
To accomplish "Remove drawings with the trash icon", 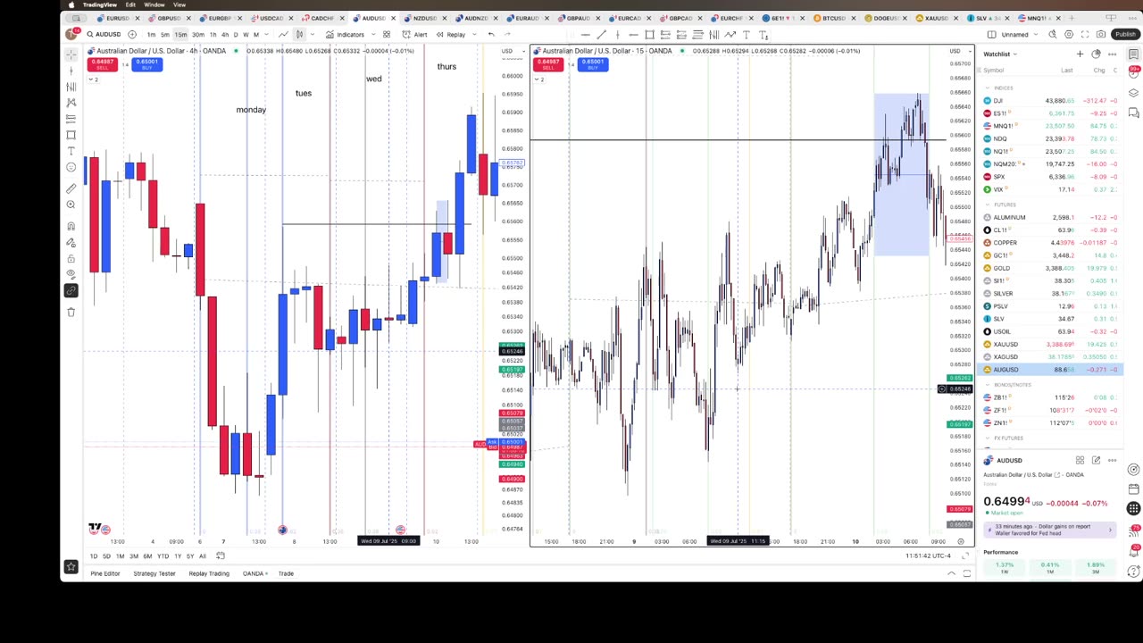I will [71, 312].
